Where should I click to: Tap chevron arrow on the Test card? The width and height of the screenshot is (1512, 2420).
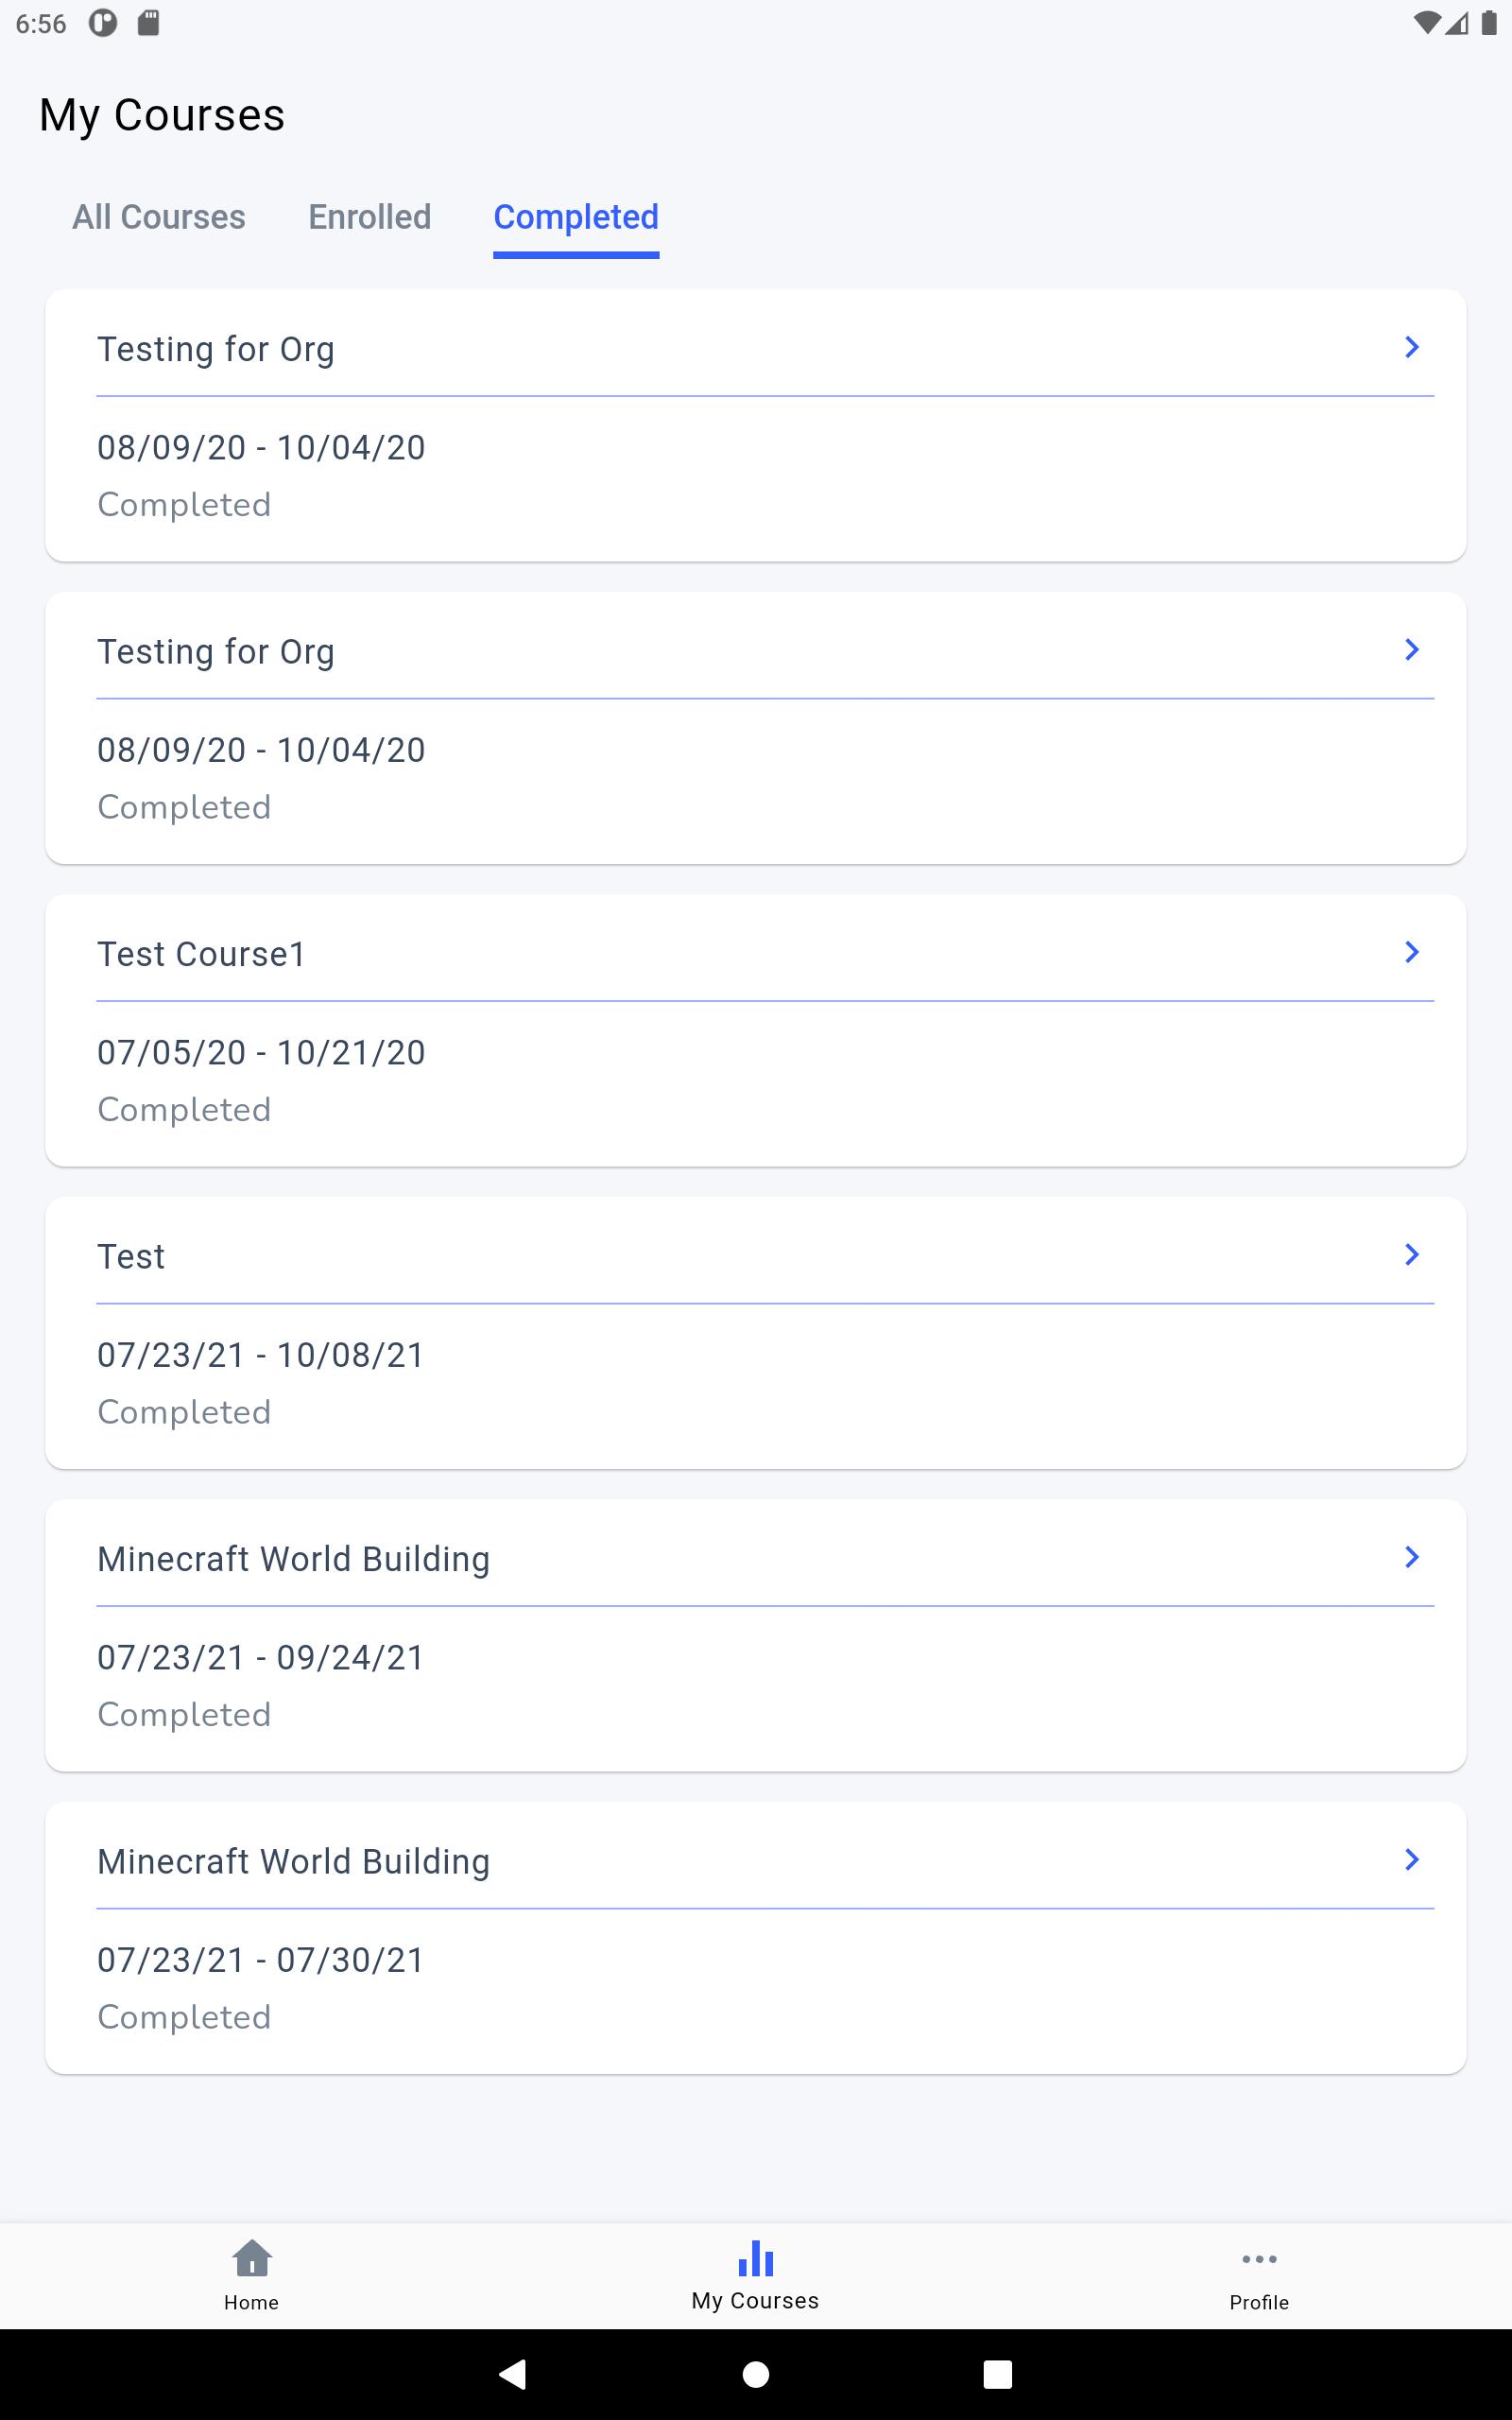[x=1411, y=1254]
